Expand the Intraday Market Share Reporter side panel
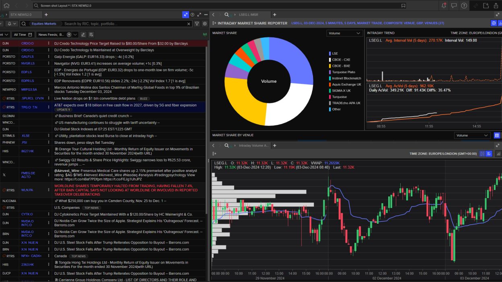This screenshot has width=502, height=282. [x=214, y=23]
